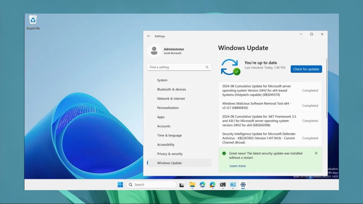This screenshot has width=363, height=204.
Task: Click the green checkmark in the notification banner
Action: click(224, 153)
